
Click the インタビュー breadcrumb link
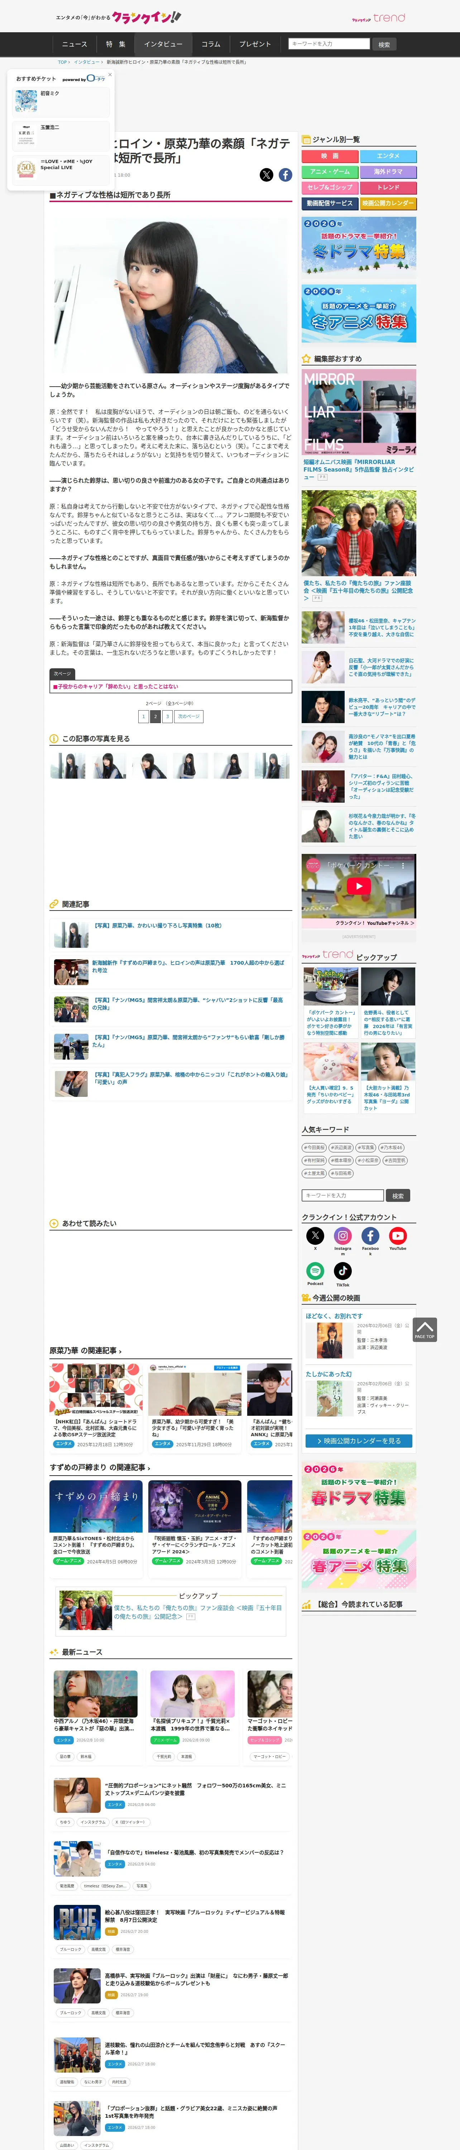coord(87,62)
